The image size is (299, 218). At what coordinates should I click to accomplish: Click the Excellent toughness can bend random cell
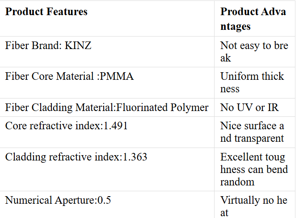(x=255, y=169)
